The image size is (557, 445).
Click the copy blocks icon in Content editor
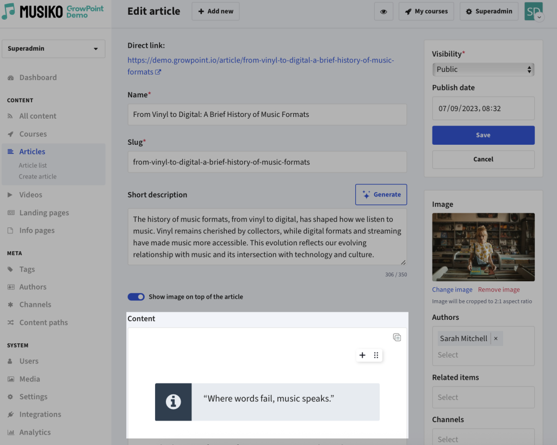pos(397,337)
